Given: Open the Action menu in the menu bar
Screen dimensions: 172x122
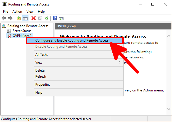Looking at the screenshot, I should click(x=17, y=12).
